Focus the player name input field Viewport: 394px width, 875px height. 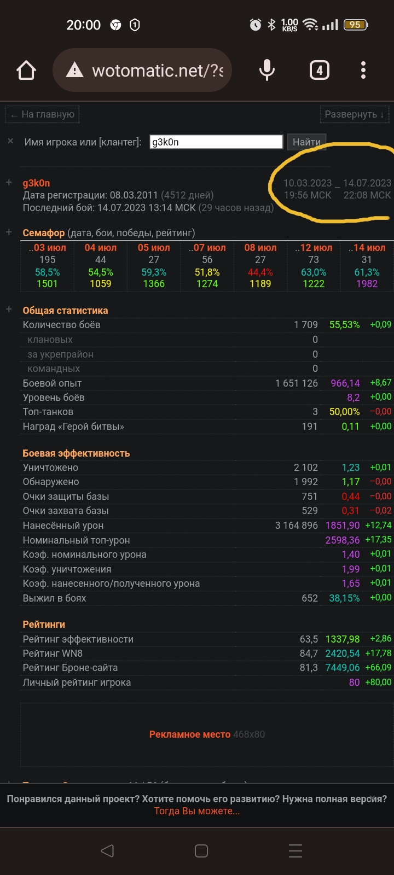(216, 142)
